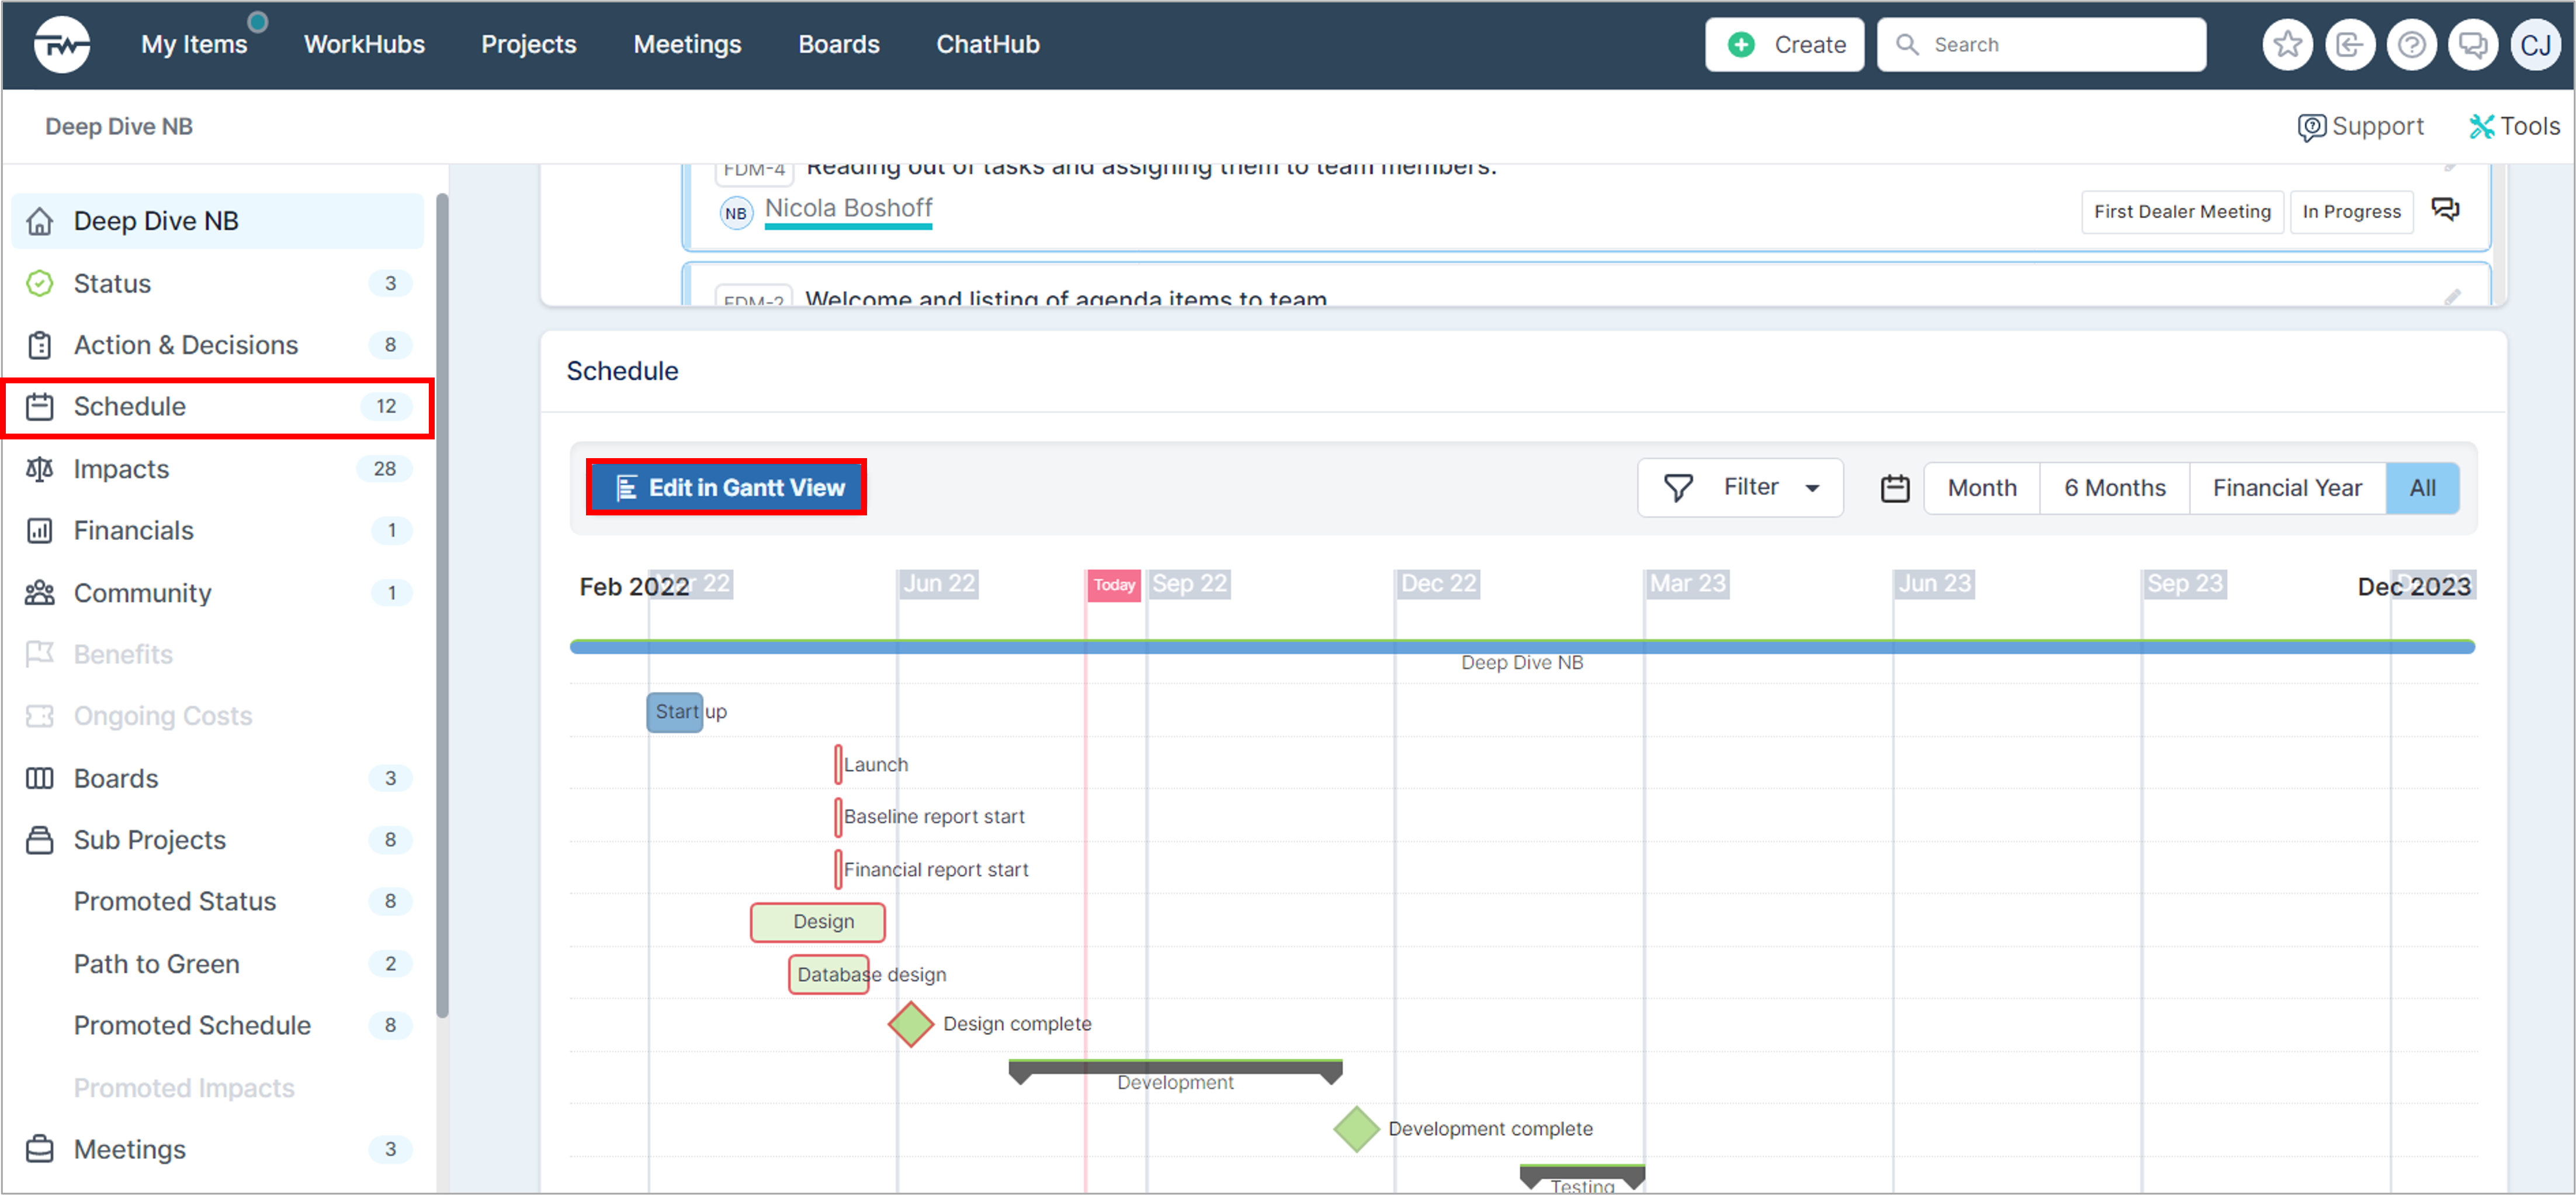2576x1195 pixels.
Task: Click the Baseline report start marker
Action: [x=838, y=817]
